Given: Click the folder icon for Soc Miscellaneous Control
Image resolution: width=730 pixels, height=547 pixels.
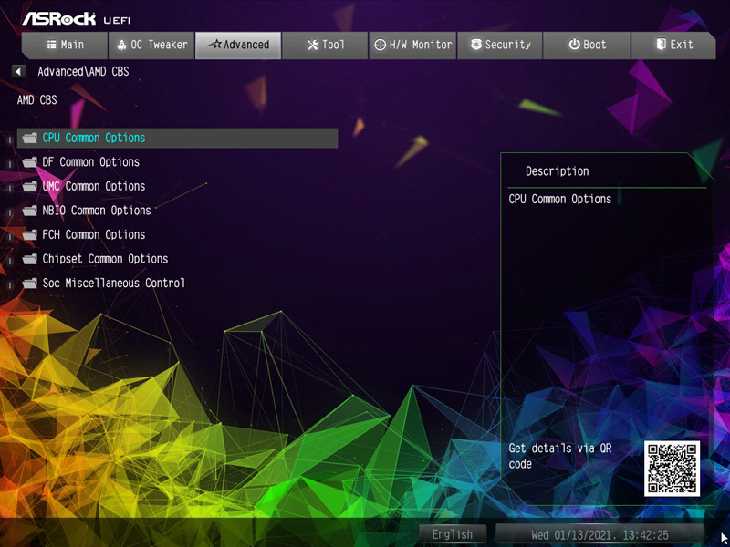Looking at the screenshot, I should [30, 284].
